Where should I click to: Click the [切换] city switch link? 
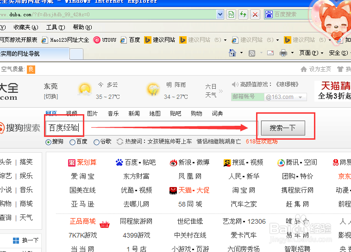[x=51, y=97]
